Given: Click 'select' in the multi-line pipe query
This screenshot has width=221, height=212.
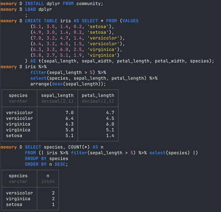Looking at the screenshot, I should coord(38,78).
